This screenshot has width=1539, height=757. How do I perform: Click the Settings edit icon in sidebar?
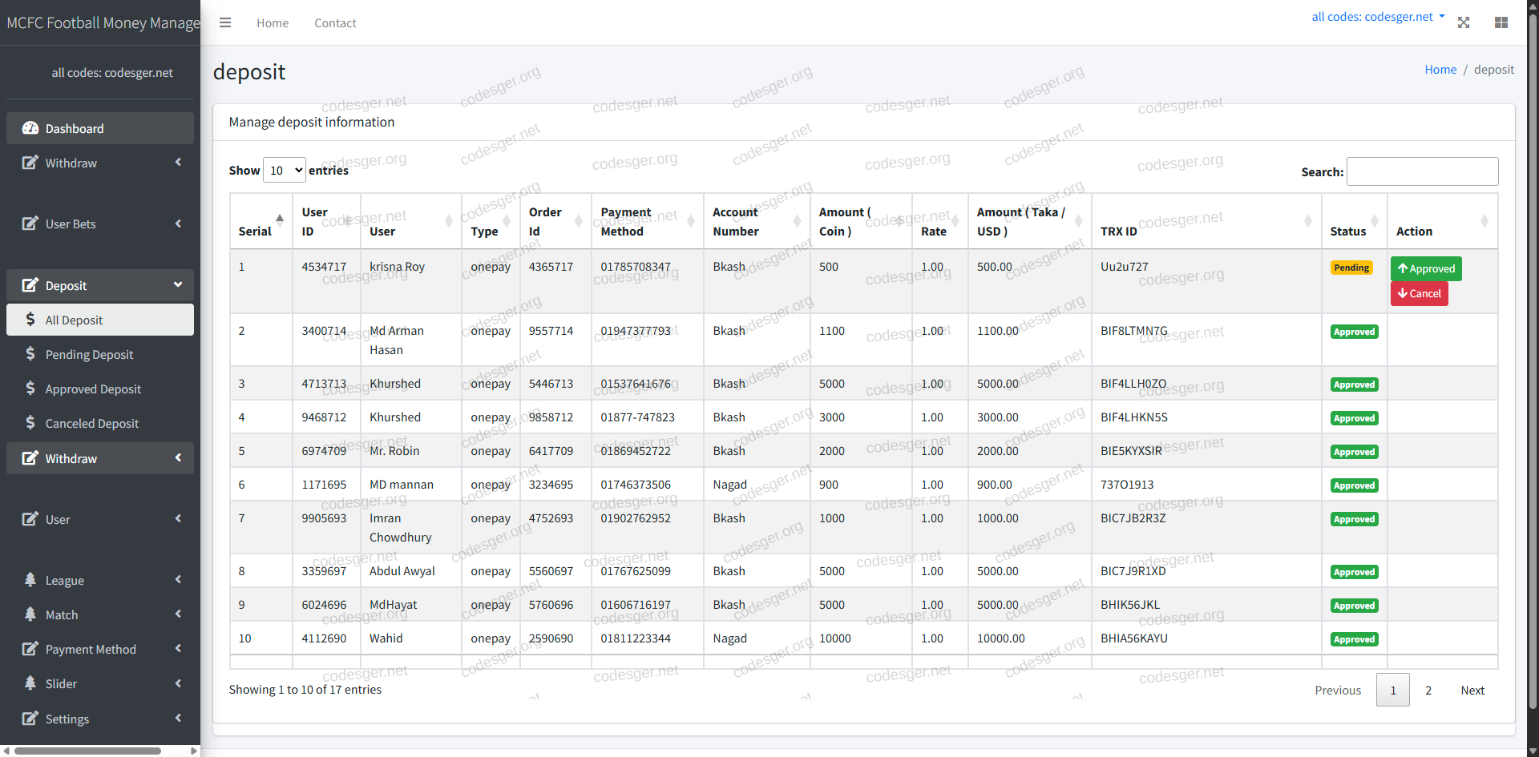coord(30,719)
